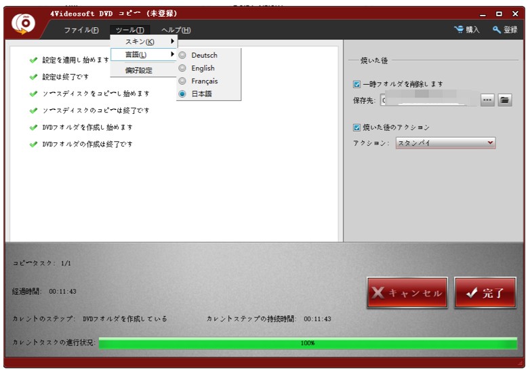Click the 焼いた後 section heading
The width and height of the screenshot is (530, 373).
coord(374,60)
